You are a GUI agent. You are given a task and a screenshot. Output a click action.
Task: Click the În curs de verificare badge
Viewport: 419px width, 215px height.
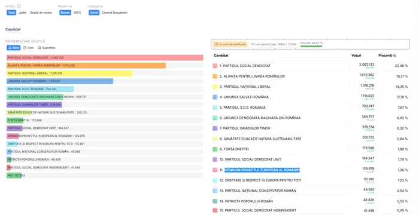tap(230, 44)
